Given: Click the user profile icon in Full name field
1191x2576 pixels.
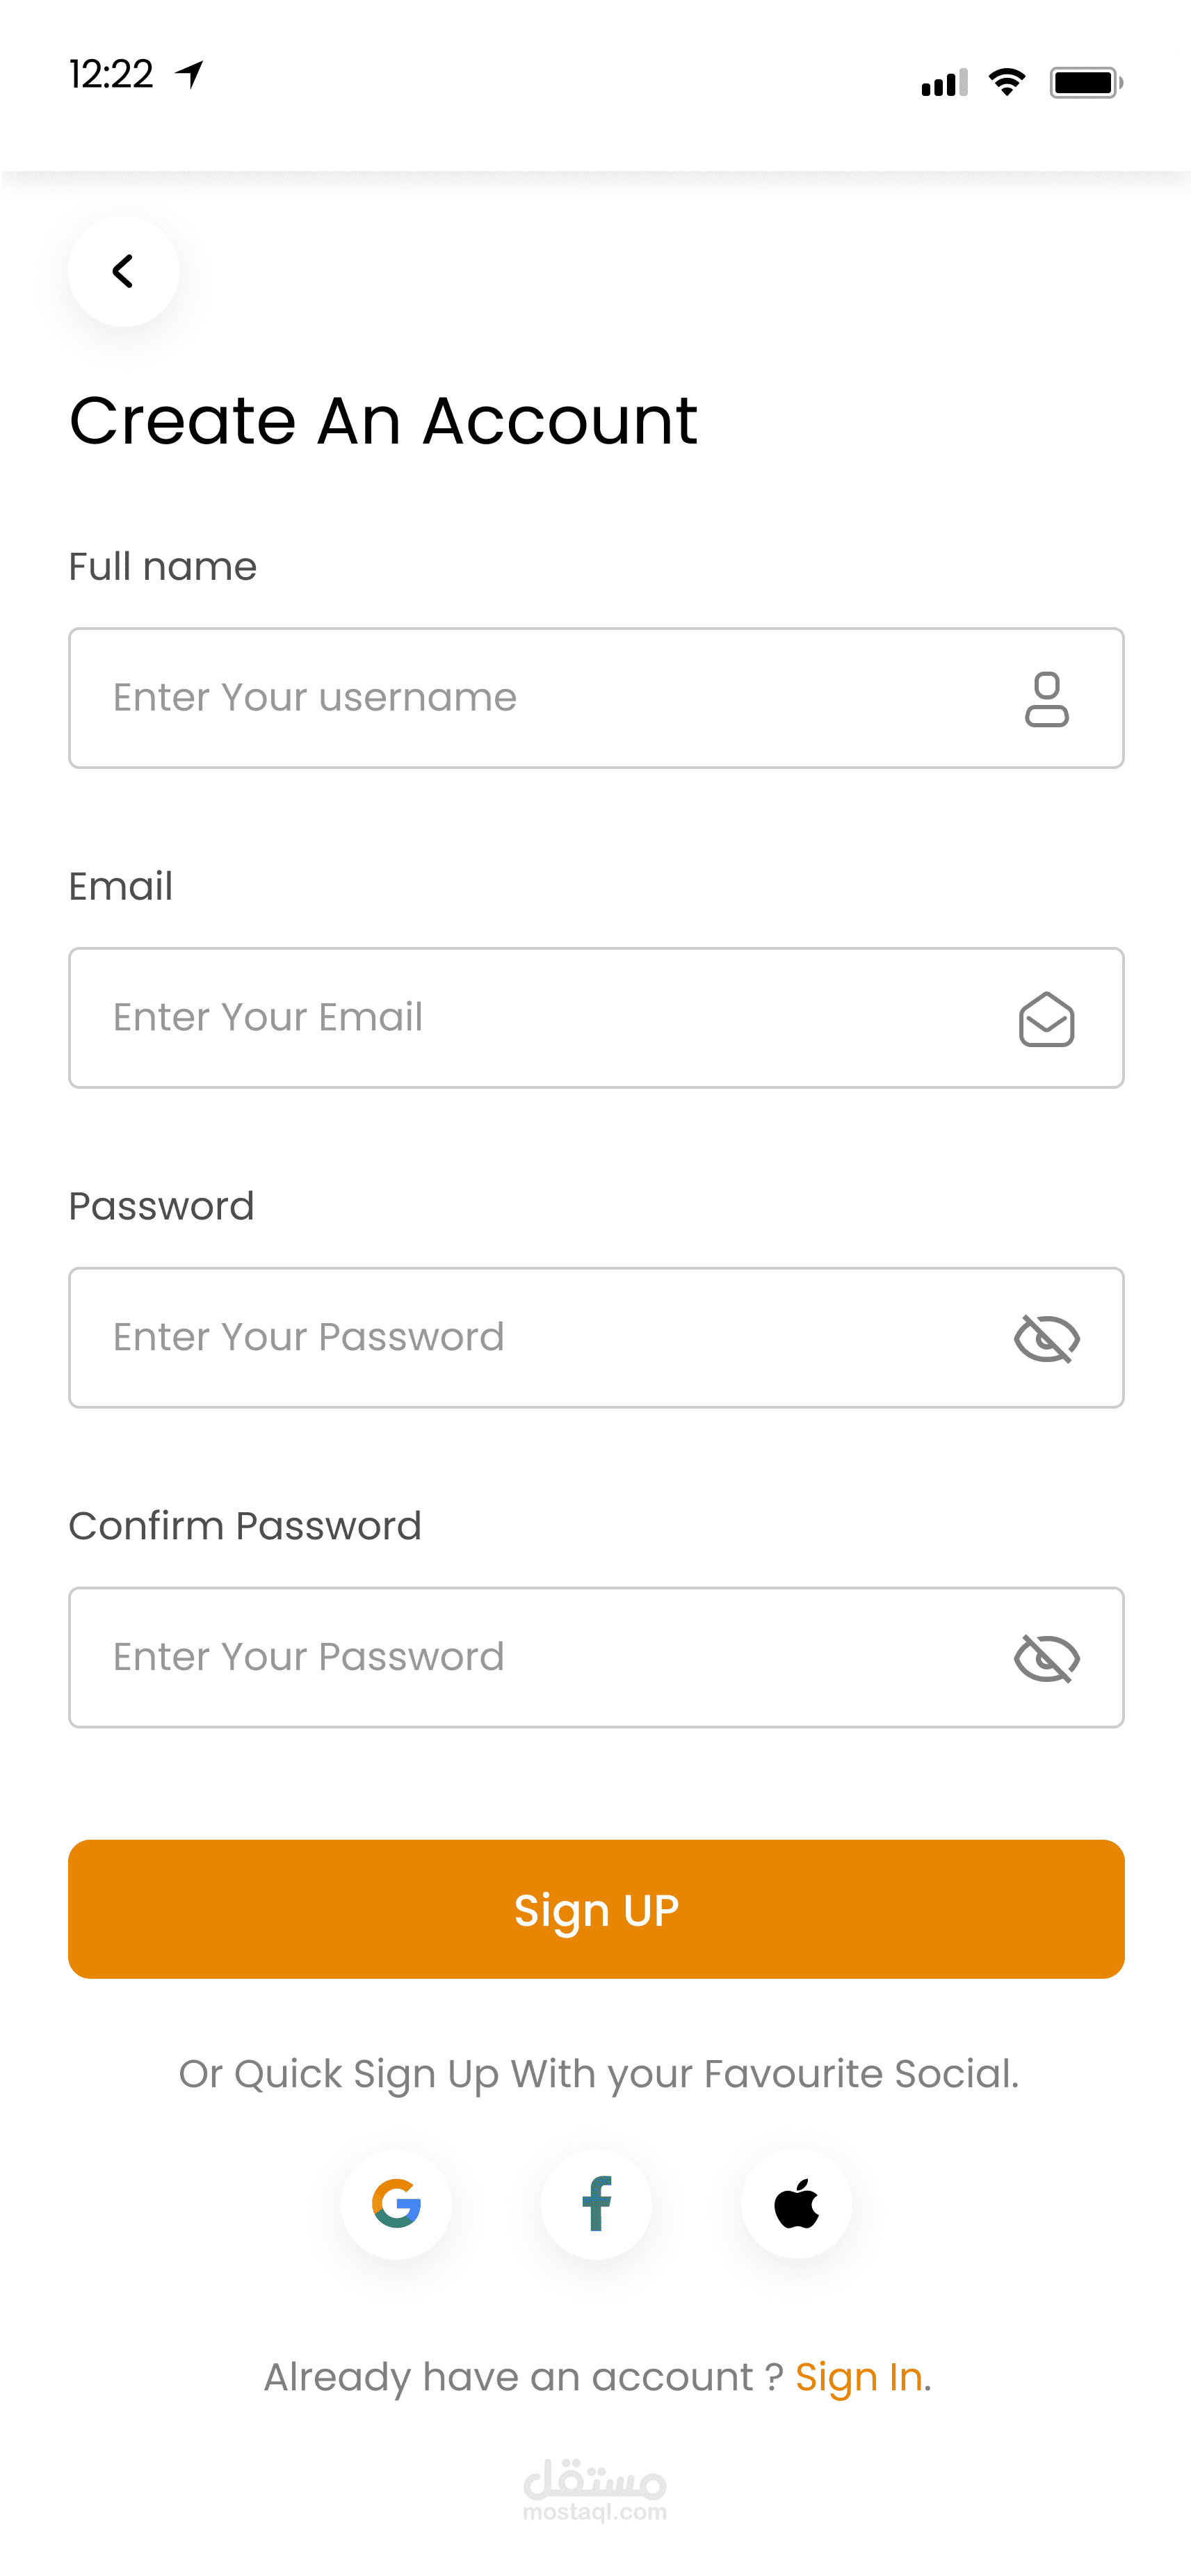Looking at the screenshot, I should pos(1046,698).
